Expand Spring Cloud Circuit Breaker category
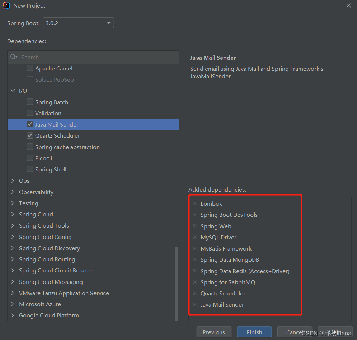 tap(13, 270)
